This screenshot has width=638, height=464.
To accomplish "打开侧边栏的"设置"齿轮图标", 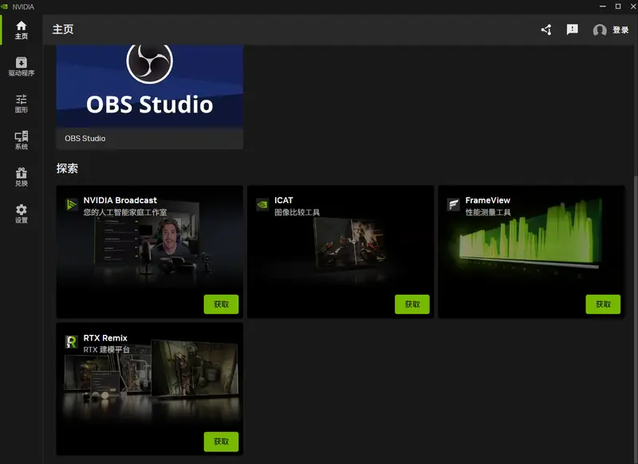I will (x=20, y=212).
